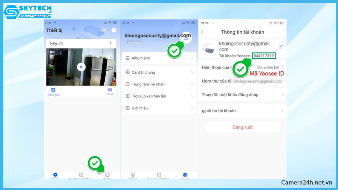
Task: Expand Trợ giúp và Phản hồi chevron
Action: pyautogui.click(x=192, y=96)
